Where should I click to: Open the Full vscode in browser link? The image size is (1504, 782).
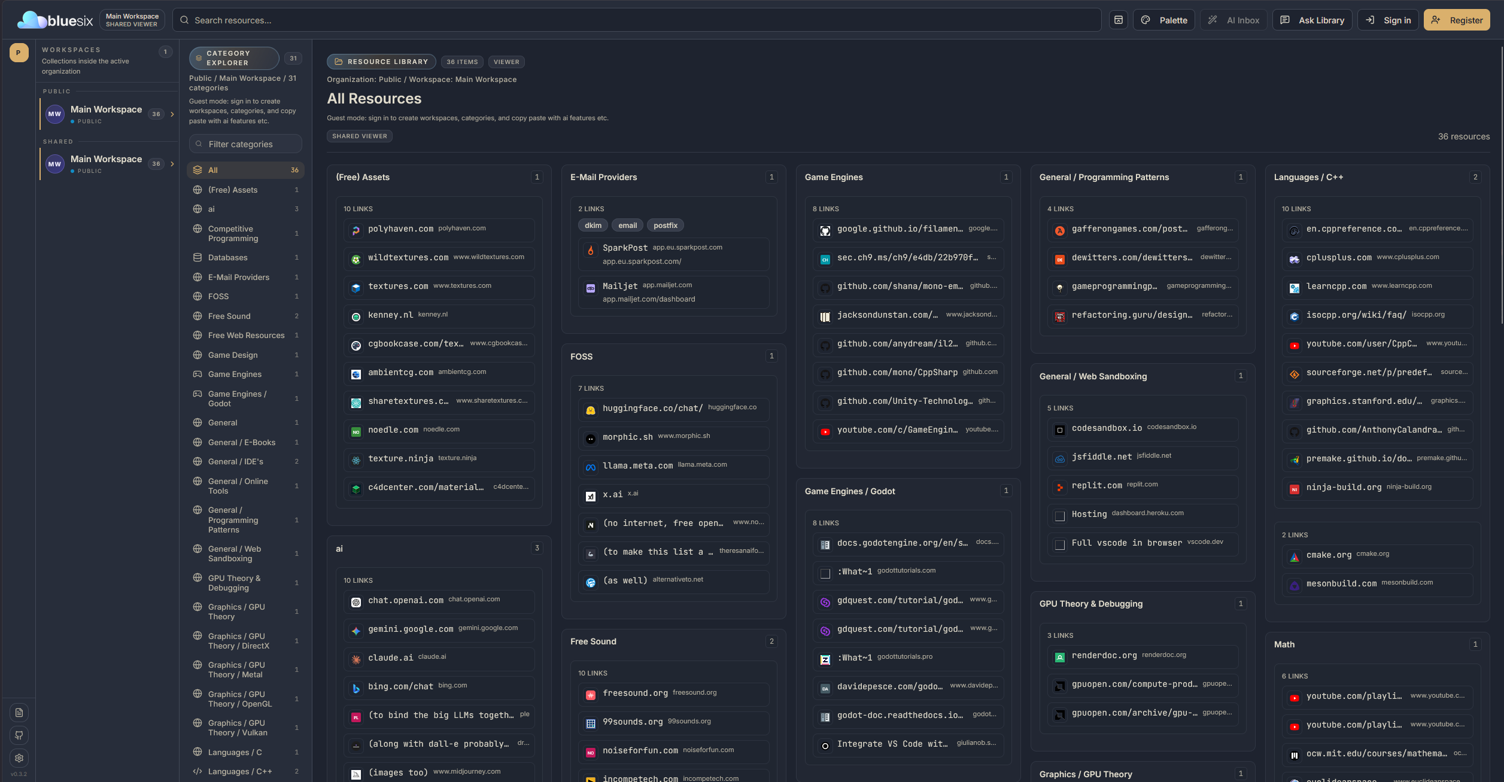pyautogui.click(x=1143, y=544)
